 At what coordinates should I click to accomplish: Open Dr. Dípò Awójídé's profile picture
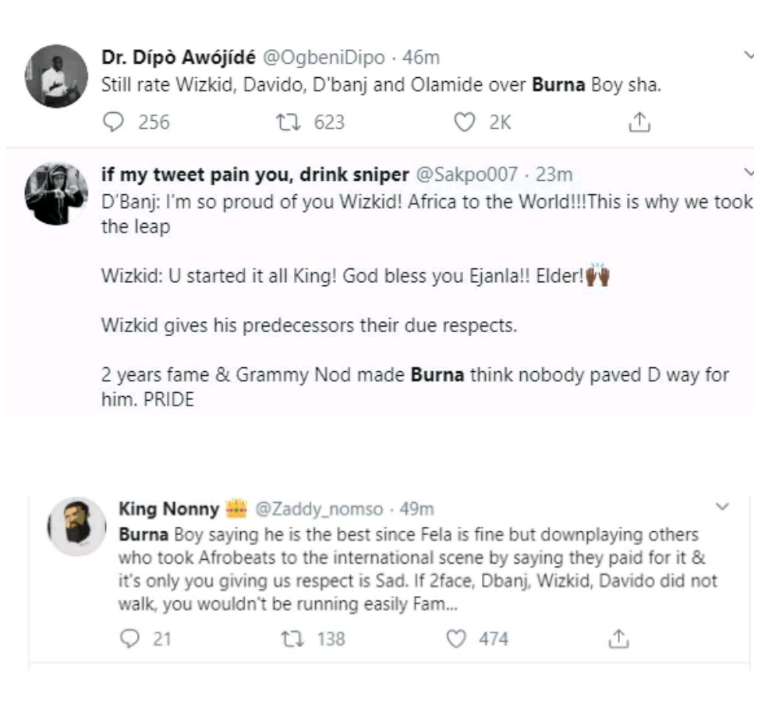click(x=55, y=76)
